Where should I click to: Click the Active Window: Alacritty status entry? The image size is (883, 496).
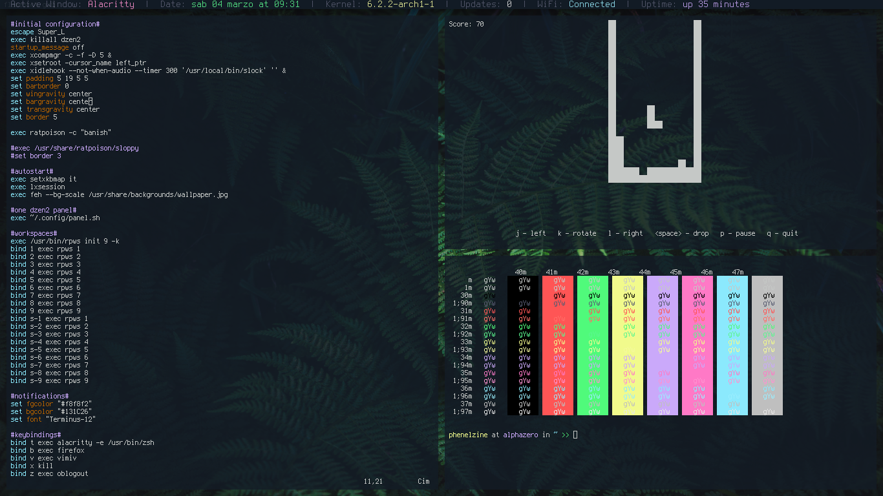(72, 5)
